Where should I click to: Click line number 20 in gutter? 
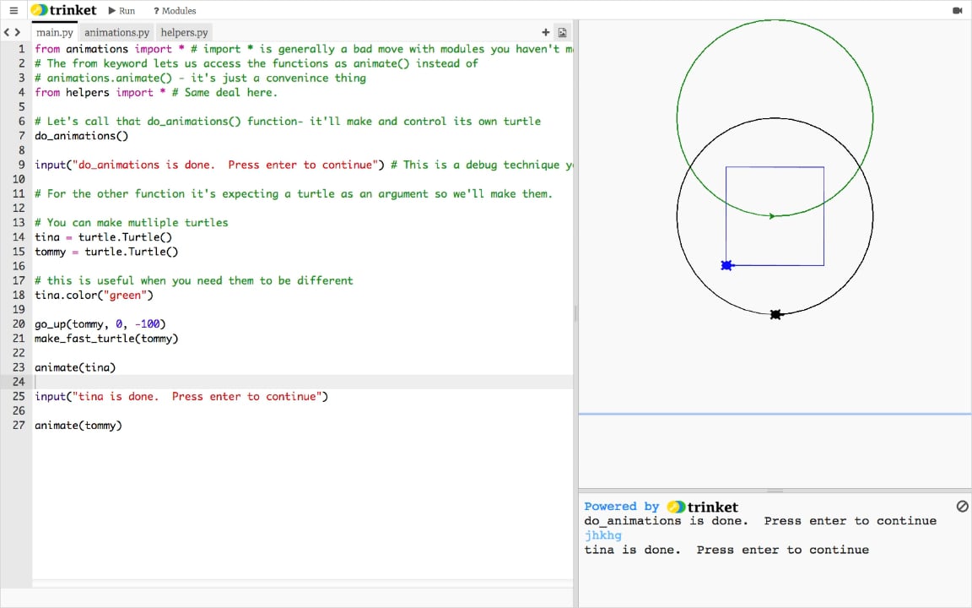(x=19, y=324)
